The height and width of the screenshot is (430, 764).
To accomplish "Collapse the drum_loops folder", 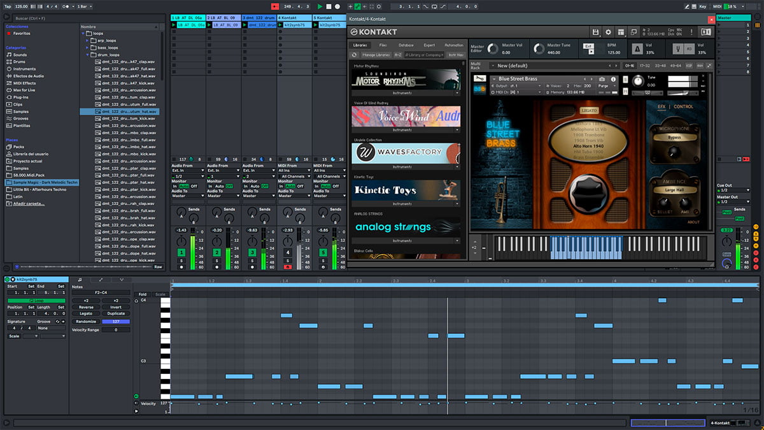I will pyautogui.click(x=87, y=55).
